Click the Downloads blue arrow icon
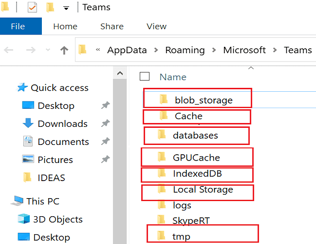 [28, 123]
